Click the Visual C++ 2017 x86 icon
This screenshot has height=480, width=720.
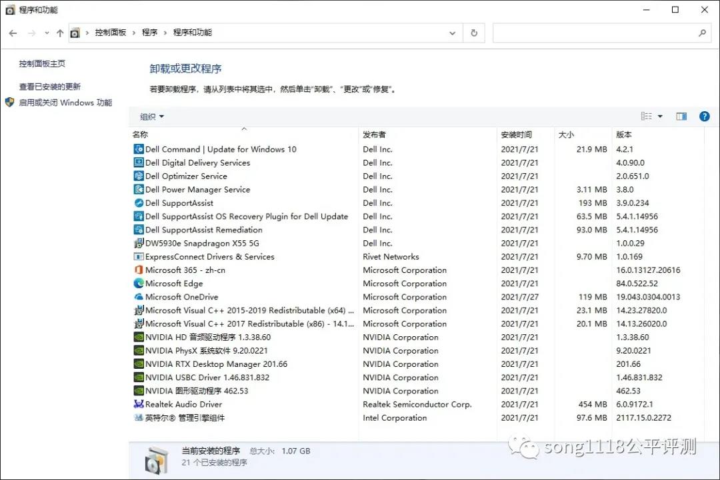click(139, 324)
